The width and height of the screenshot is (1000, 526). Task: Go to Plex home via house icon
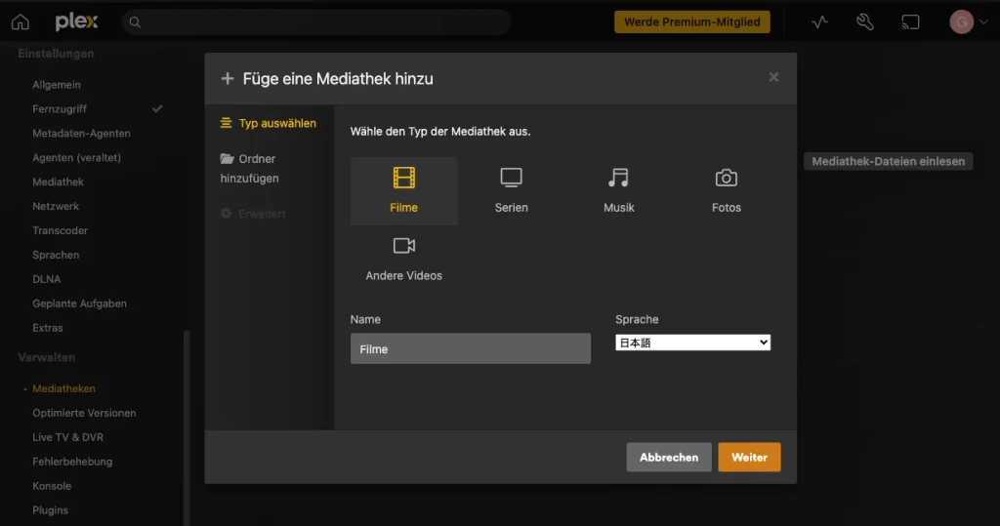coord(21,22)
